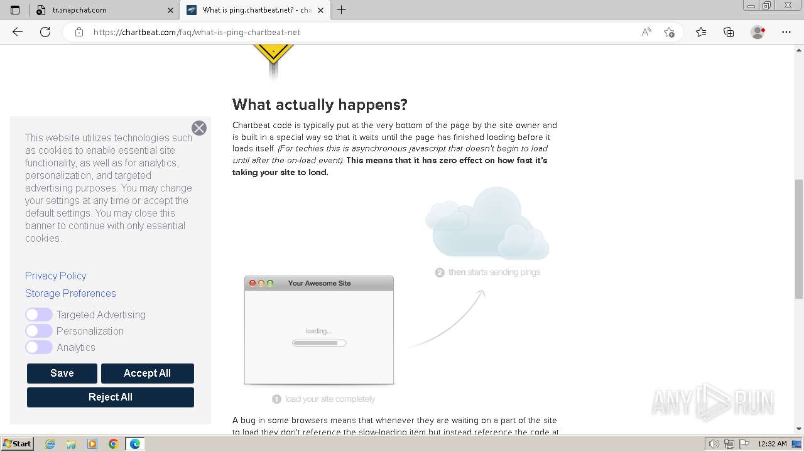Open Chrome from taskbar
804x452 pixels.
pos(114,444)
